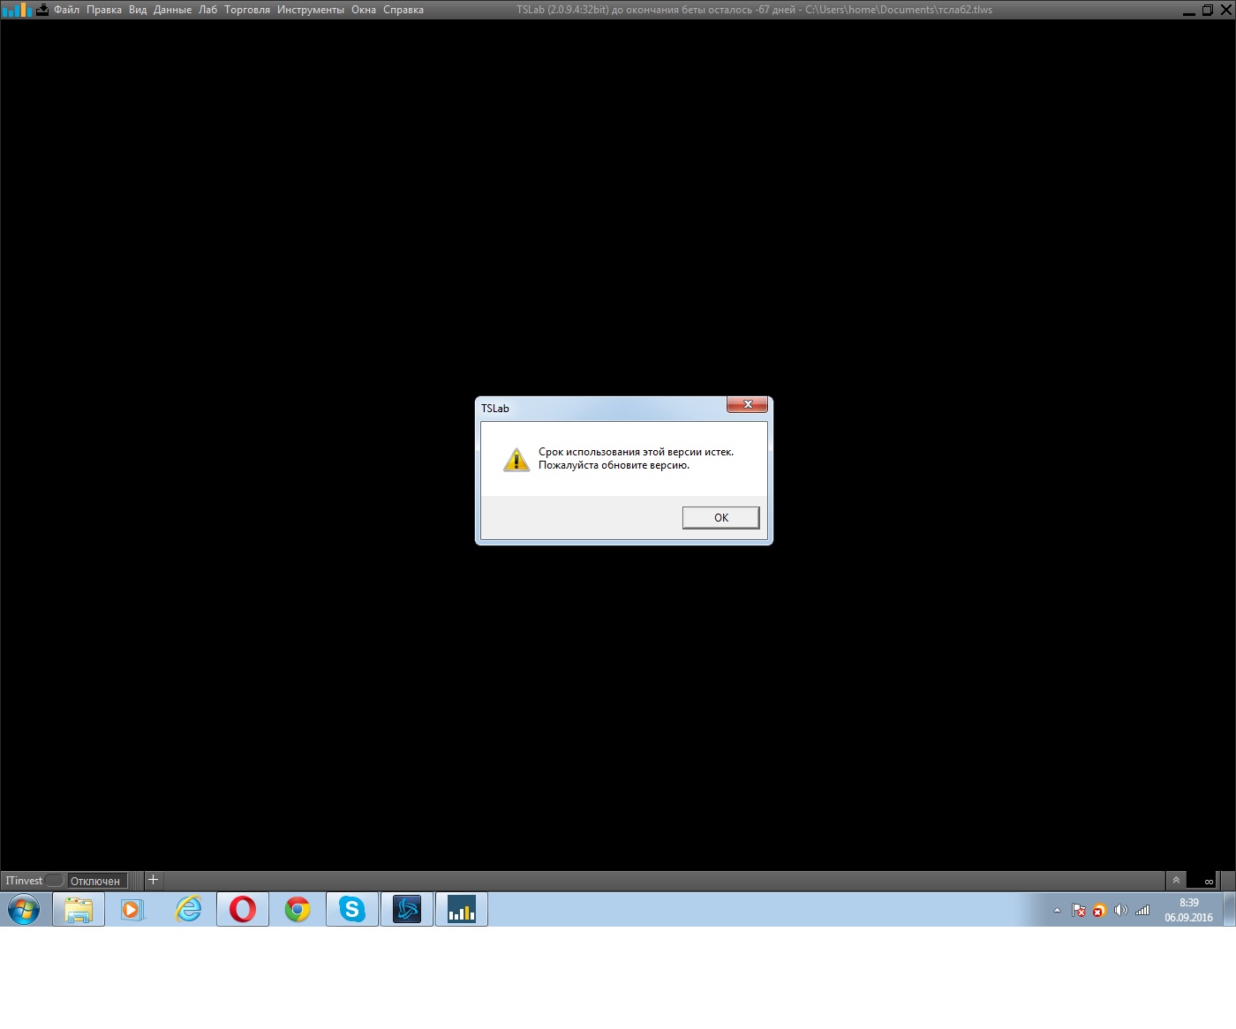1236x1029 pixels.
Task: Launch Internet Explorer from the taskbar
Action: click(188, 909)
